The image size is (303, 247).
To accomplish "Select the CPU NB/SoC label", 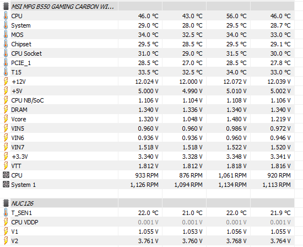I will pos(28,100).
